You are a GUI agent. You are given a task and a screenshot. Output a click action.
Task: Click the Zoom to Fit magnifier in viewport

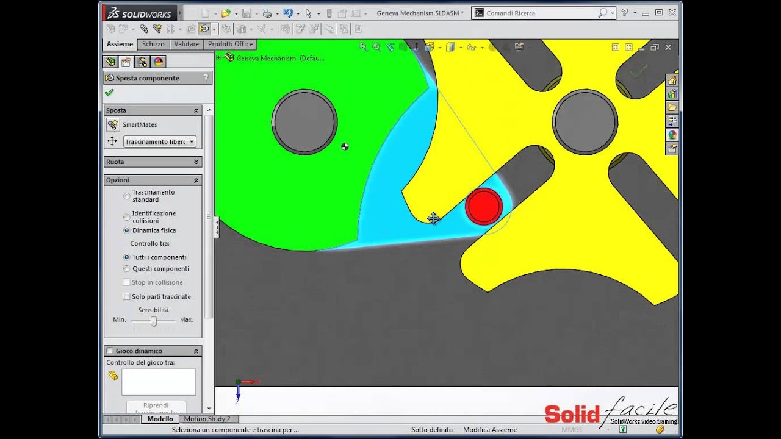364,46
